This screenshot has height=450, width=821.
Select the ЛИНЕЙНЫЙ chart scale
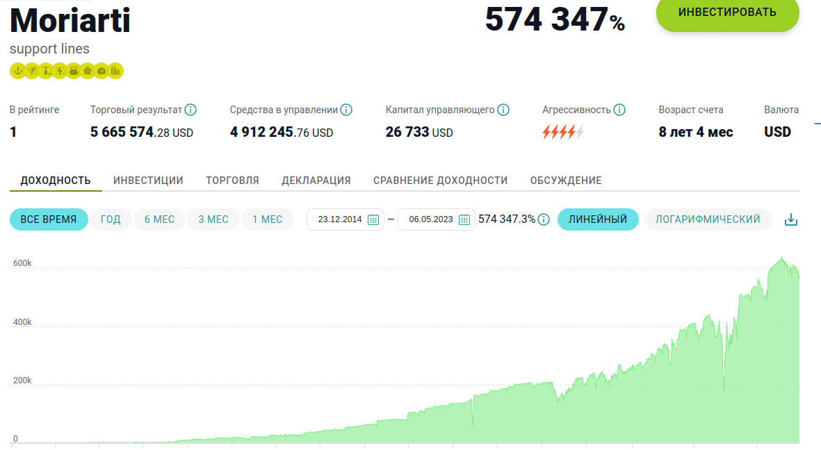(x=598, y=219)
